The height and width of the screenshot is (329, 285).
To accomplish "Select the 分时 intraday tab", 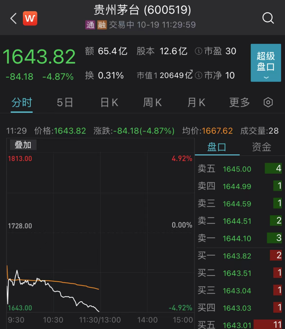I will 22,102.
